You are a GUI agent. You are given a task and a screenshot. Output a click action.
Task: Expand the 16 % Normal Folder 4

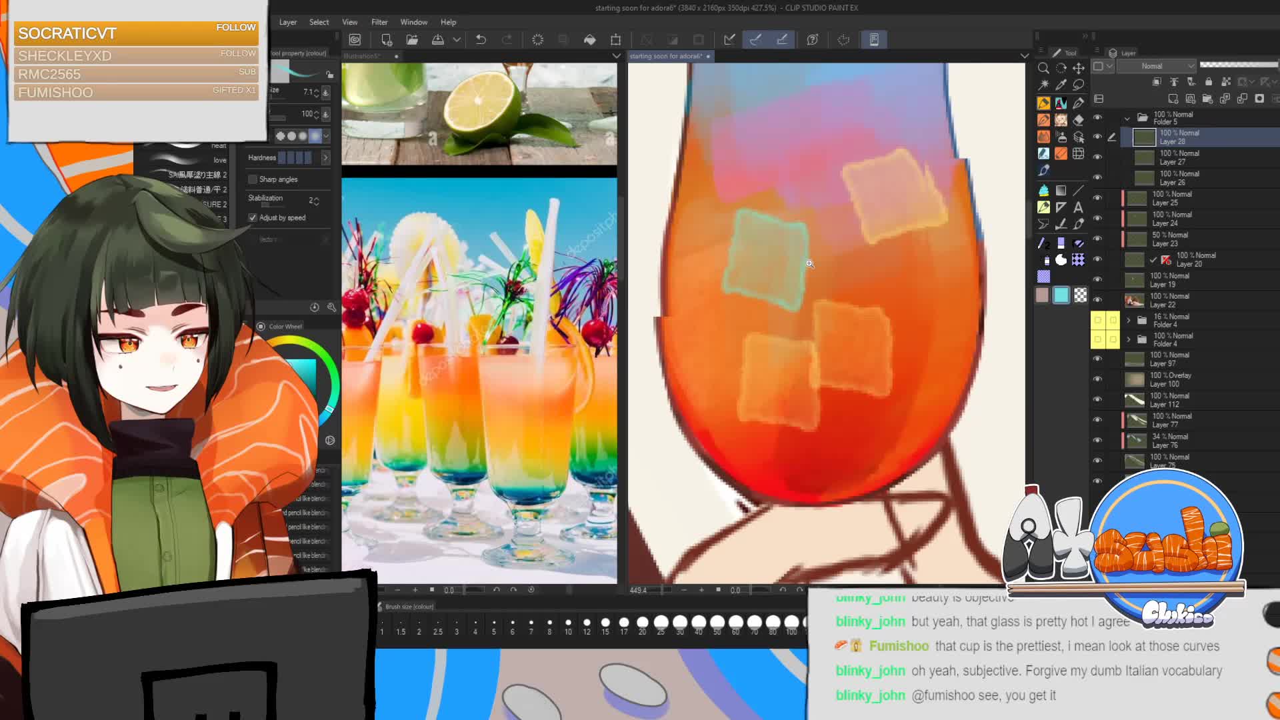[1129, 321]
